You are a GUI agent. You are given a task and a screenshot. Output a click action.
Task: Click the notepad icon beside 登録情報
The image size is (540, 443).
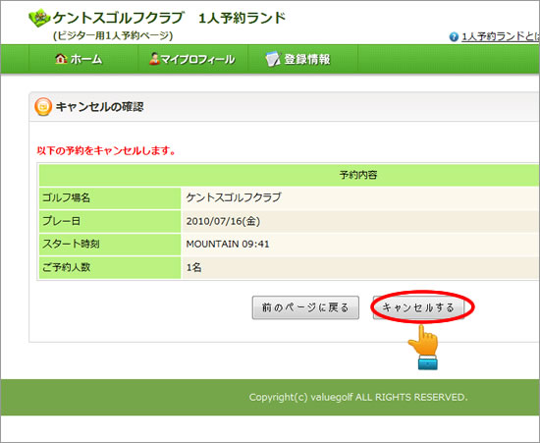tap(273, 59)
